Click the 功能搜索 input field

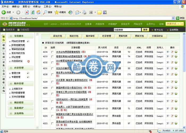pyautogui.click(x=127, y=30)
